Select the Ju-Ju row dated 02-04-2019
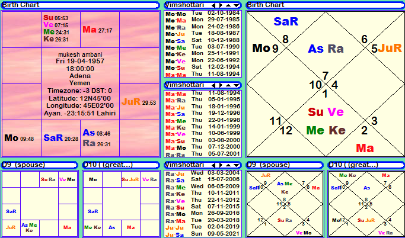The image size is (405, 238). click(x=203, y=227)
